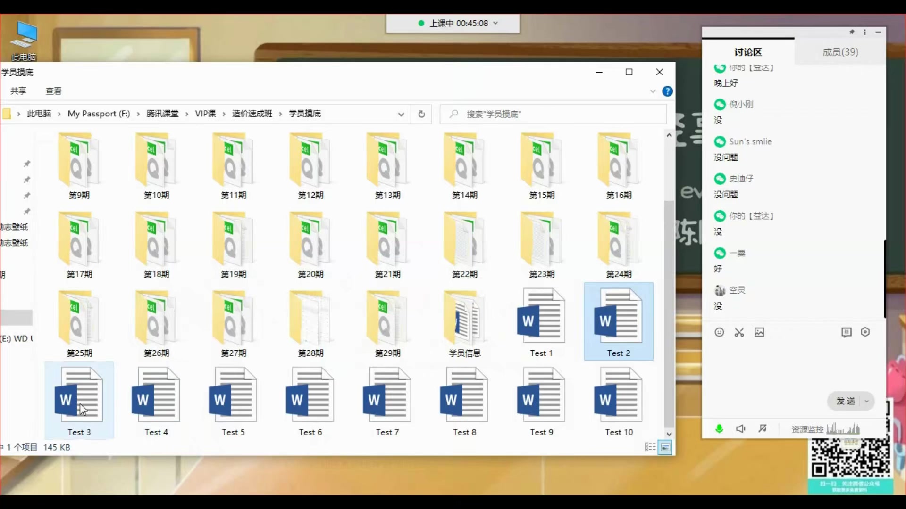This screenshot has width=906, height=509.
Task: Select the 第22期 folder
Action: click(465, 245)
